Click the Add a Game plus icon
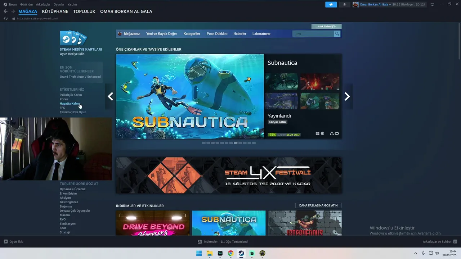This screenshot has height=259, width=461. point(6,242)
